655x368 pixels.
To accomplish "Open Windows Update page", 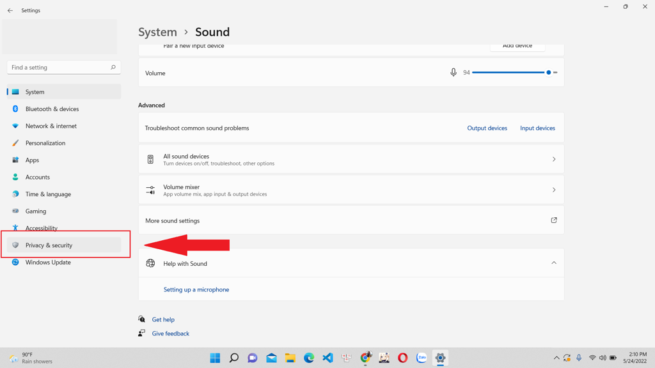I will tap(64, 263).
